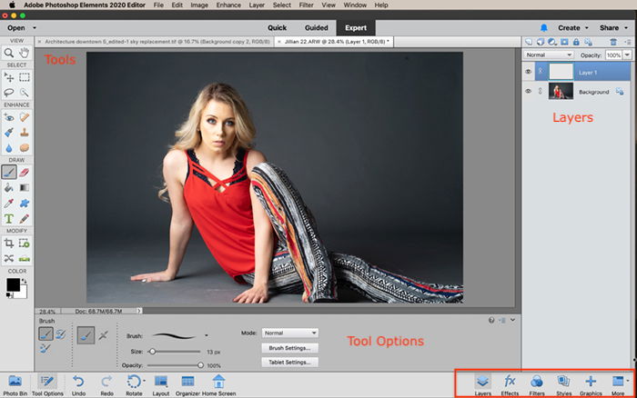Click the foreground black color swatch
Image resolution: width=637 pixels, height=398 pixels.
pyautogui.click(x=12, y=284)
